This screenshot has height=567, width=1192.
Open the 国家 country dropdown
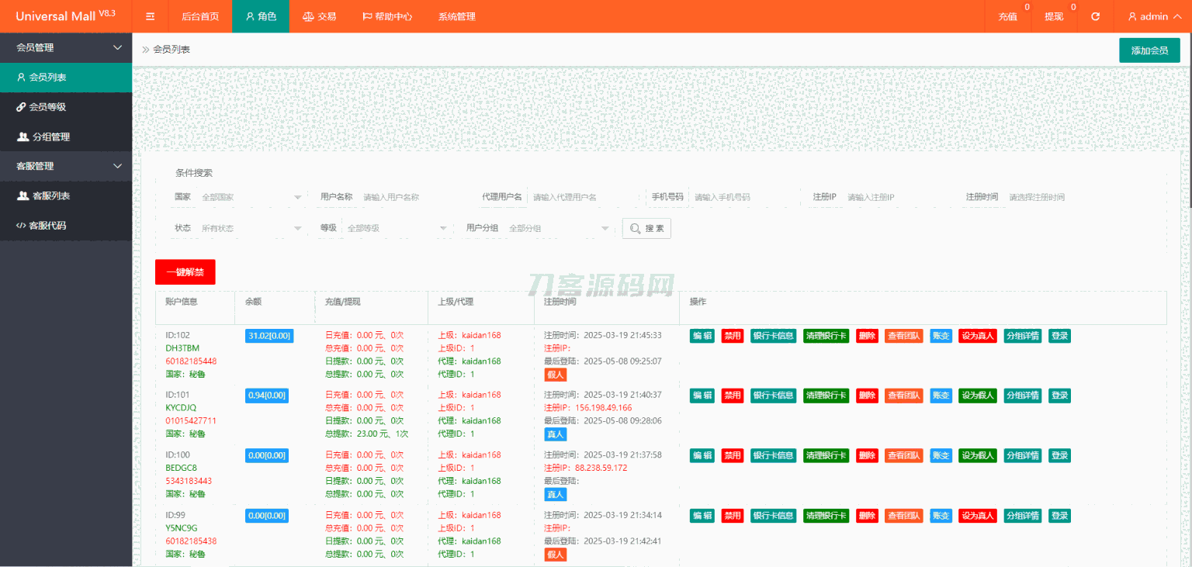(250, 197)
